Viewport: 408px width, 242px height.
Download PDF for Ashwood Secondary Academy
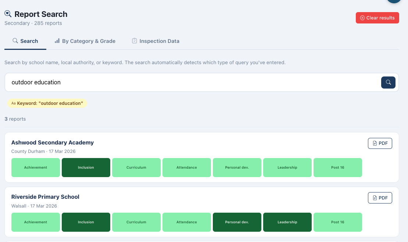click(x=380, y=143)
